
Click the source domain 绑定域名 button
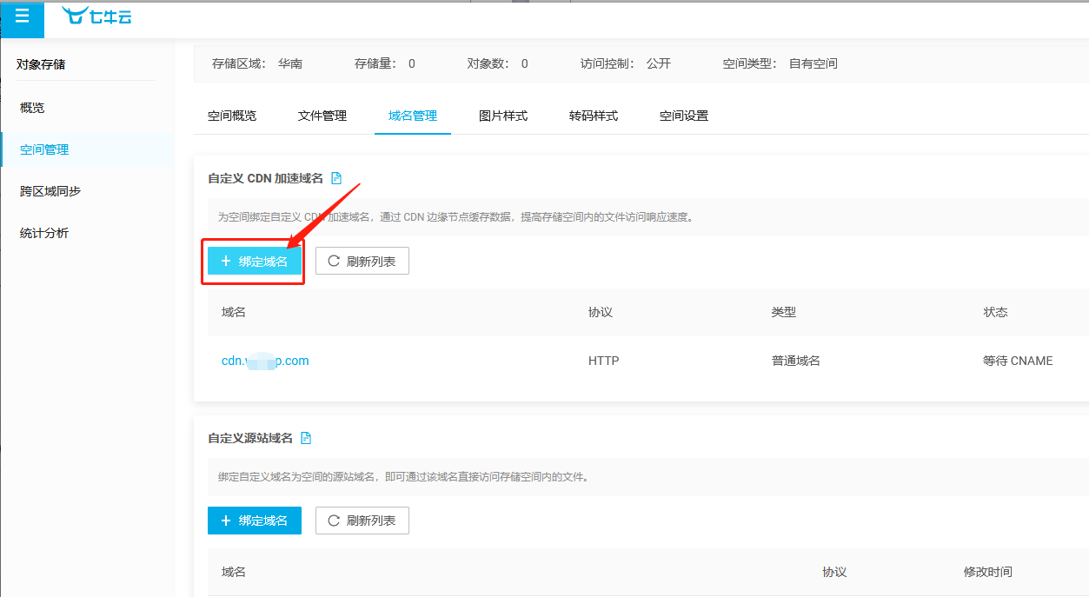point(255,521)
